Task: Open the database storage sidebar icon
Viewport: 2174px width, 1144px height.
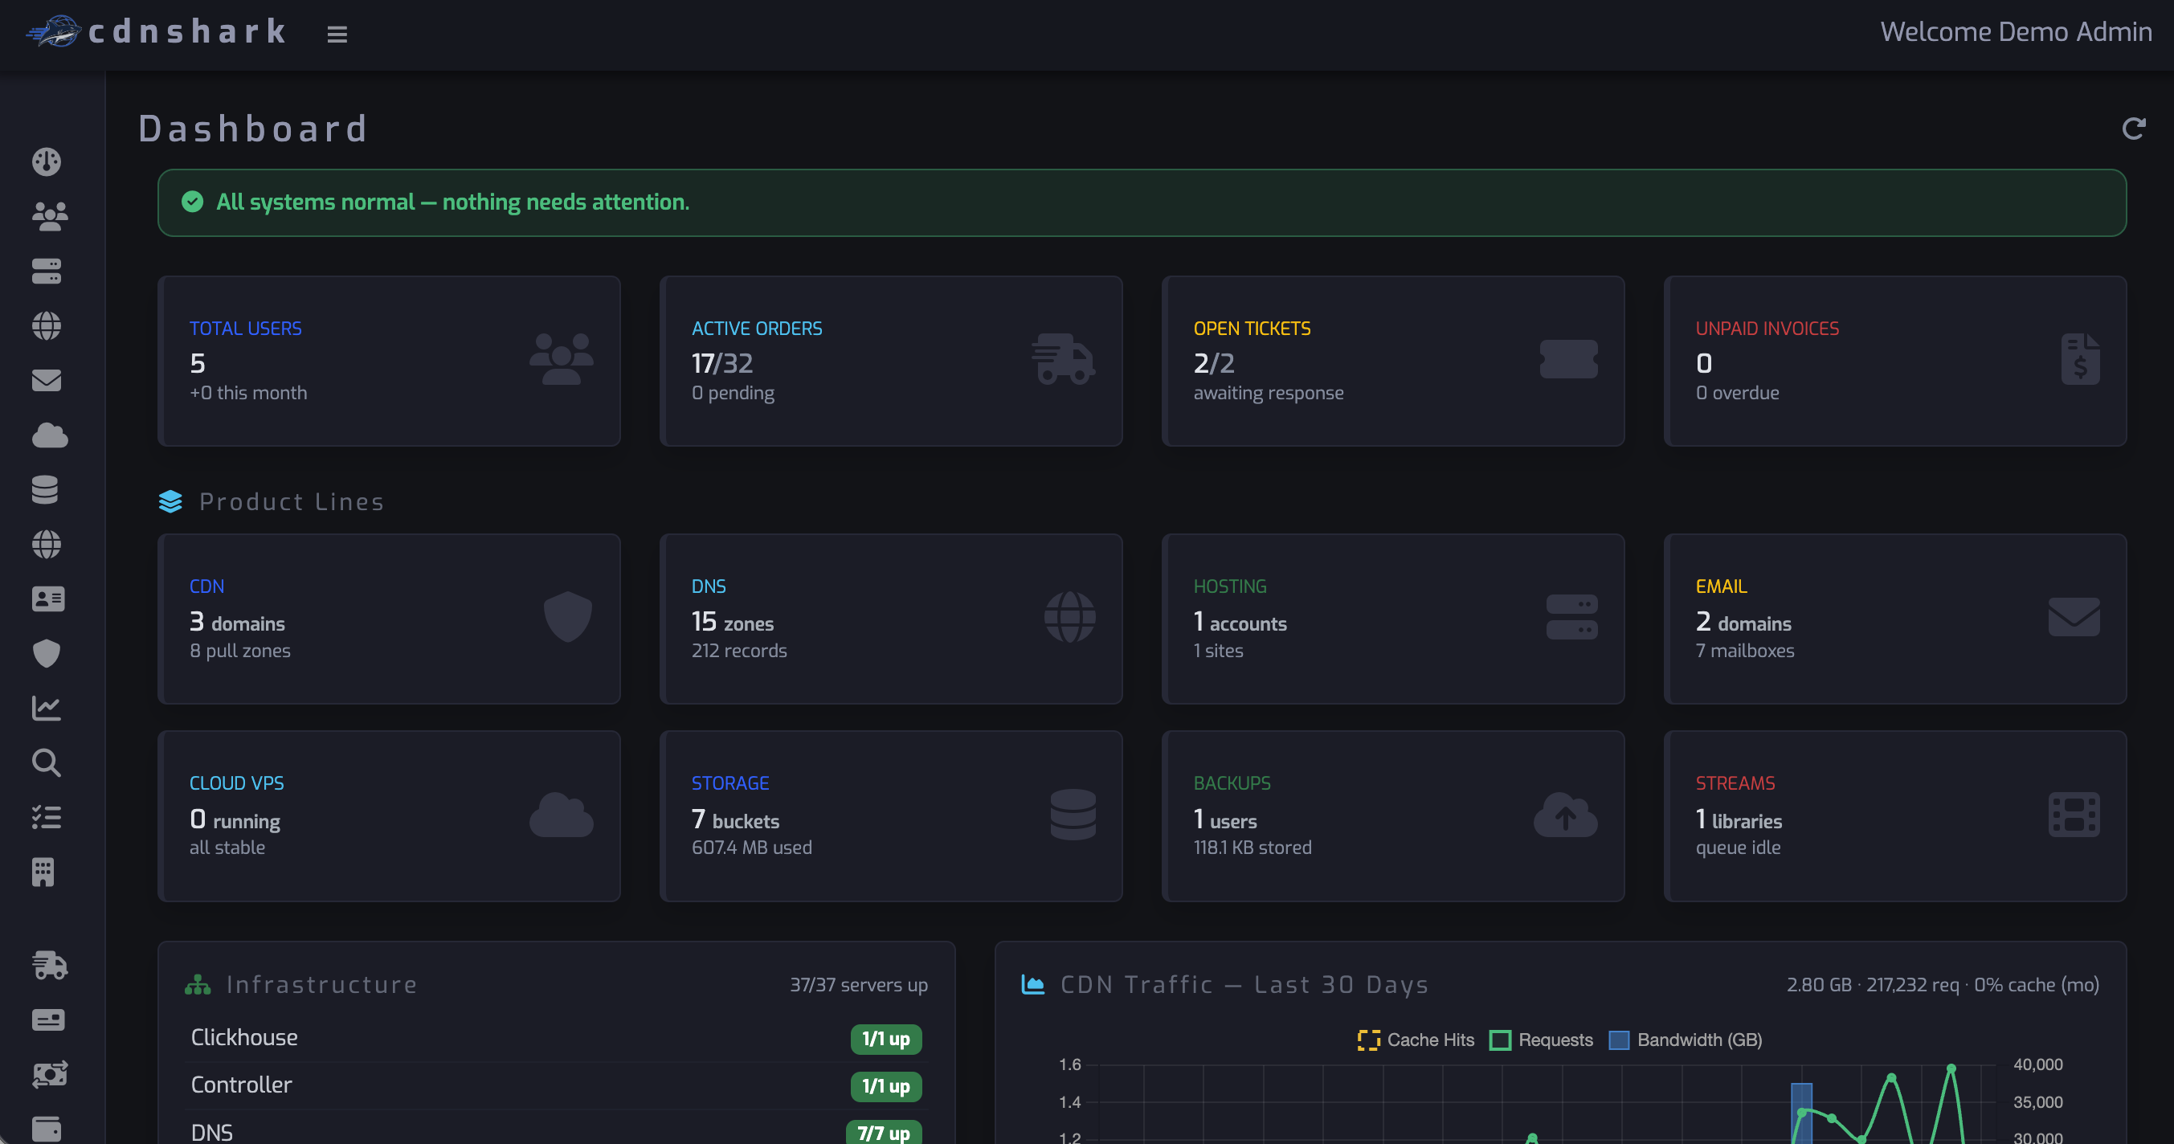Action: point(45,489)
